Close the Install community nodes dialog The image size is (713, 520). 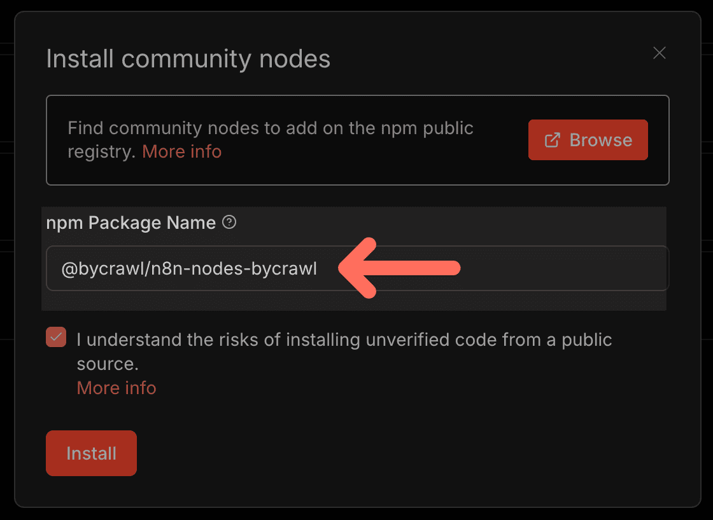[x=660, y=53]
